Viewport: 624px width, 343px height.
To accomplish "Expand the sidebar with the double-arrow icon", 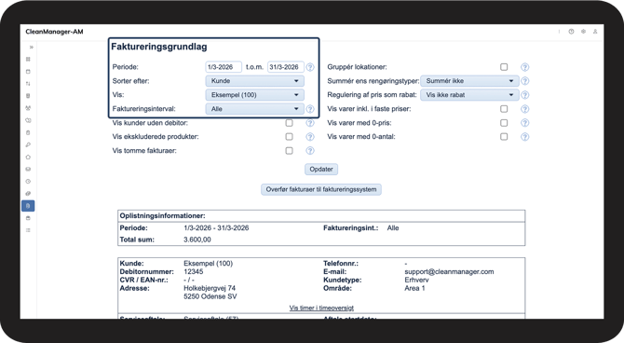I will click(31, 48).
